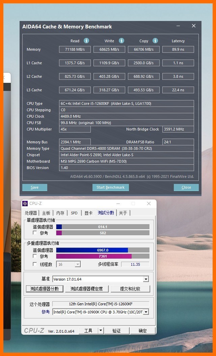Viewport: 216px width, 356px height.
Task: Click the North Bridge Clock value 3591.2 MHz
Action: pyautogui.click(x=178, y=129)
